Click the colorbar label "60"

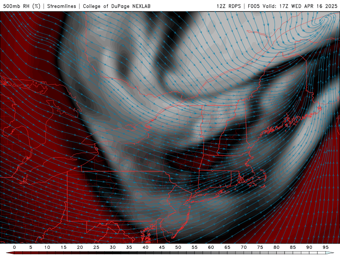click(211, 247)
